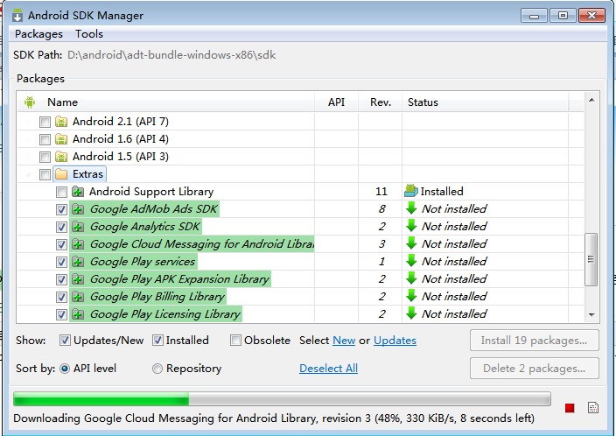
Task: Click the Installed status icon for Android Support Library
Action: coord(411,191)
